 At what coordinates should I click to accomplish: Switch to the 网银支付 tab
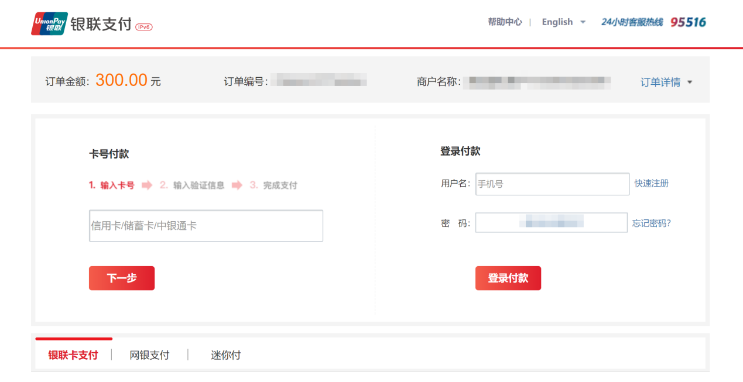[x=149, y=355]
